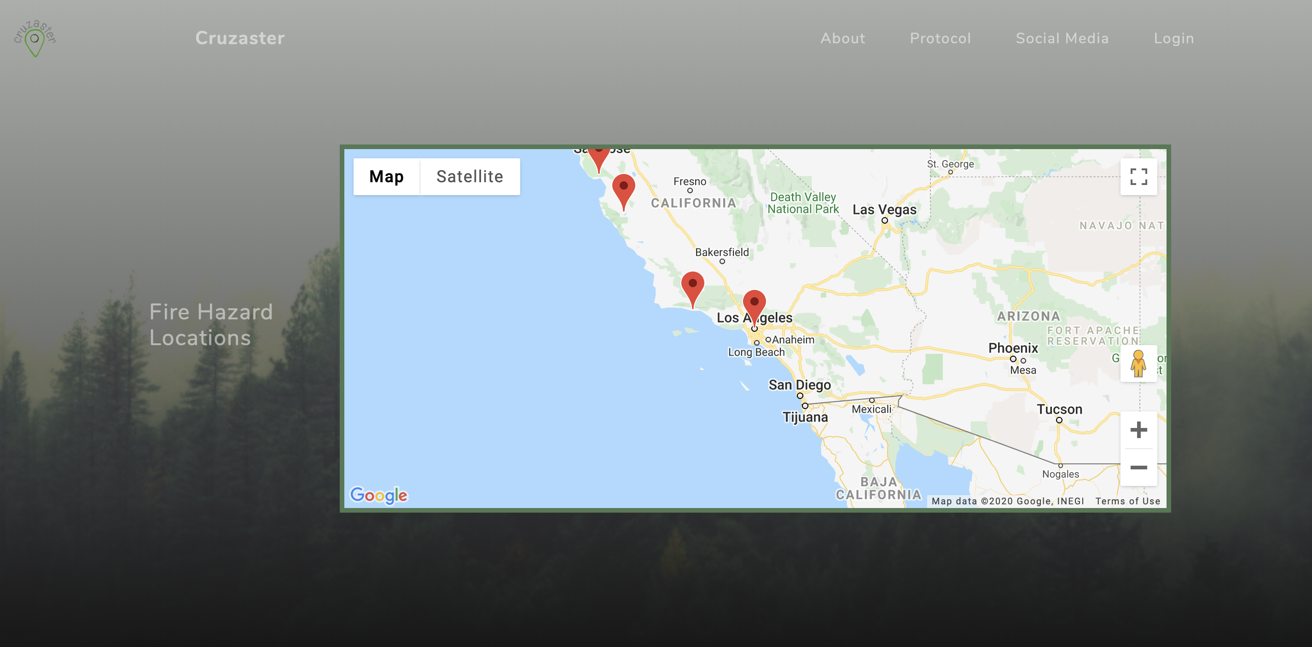
Task: Zoom out the map with minus button
Action: pyautogui.click(x=1138, y=468)
